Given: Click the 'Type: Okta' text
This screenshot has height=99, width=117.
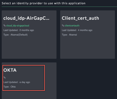Looking at the screenshot, I should point(9,87).
